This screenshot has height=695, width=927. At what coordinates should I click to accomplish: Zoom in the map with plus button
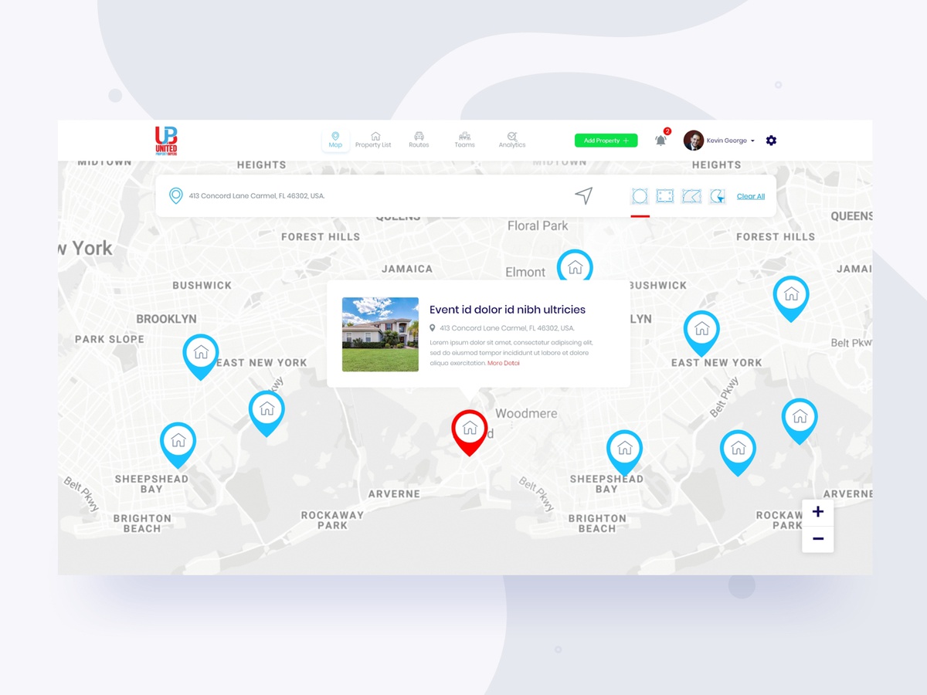tap(817, 512)
